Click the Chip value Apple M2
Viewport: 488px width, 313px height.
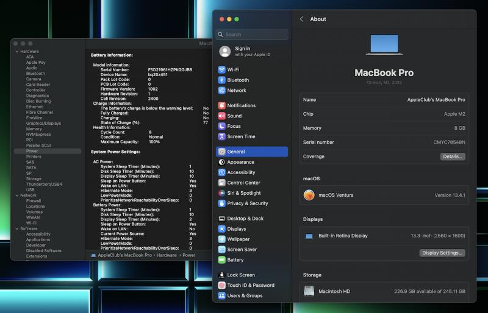point(454,114)
